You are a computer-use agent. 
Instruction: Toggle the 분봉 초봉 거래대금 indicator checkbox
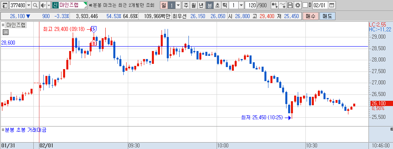tap(3, 130)
